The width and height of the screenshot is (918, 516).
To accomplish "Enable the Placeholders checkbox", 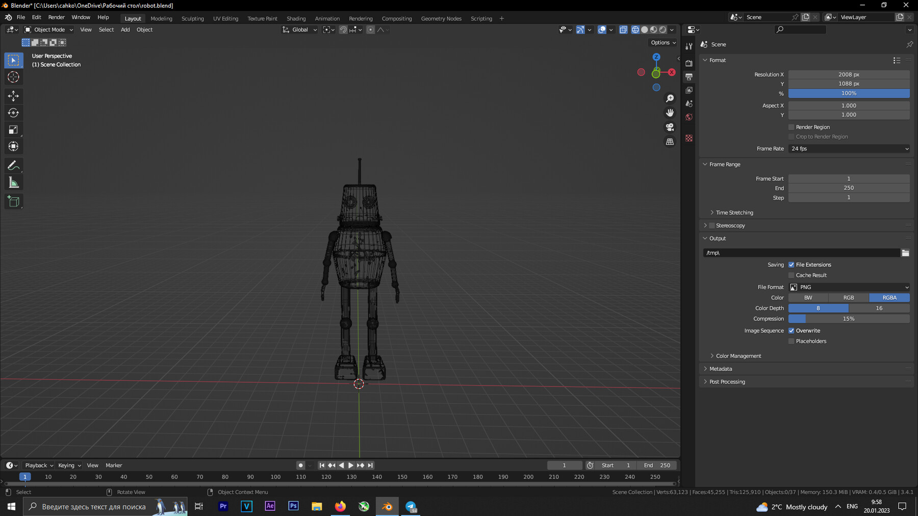I will pyautogui.click(x=791, y=341).
